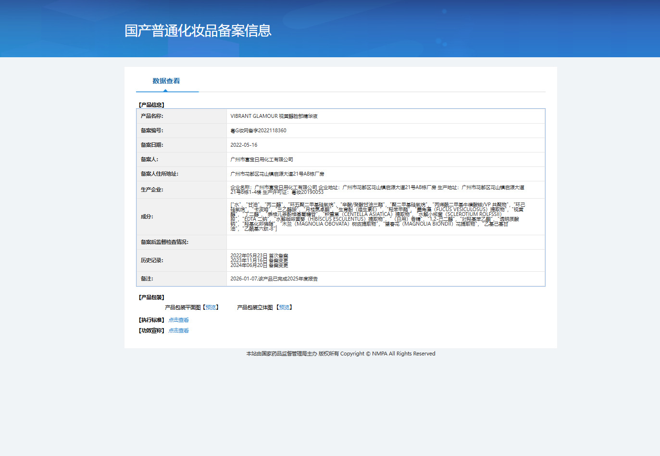The height and width of the screenshot is (456, 660).
Task: Click the 成分 ingredients list text
Action: [378, 216]
